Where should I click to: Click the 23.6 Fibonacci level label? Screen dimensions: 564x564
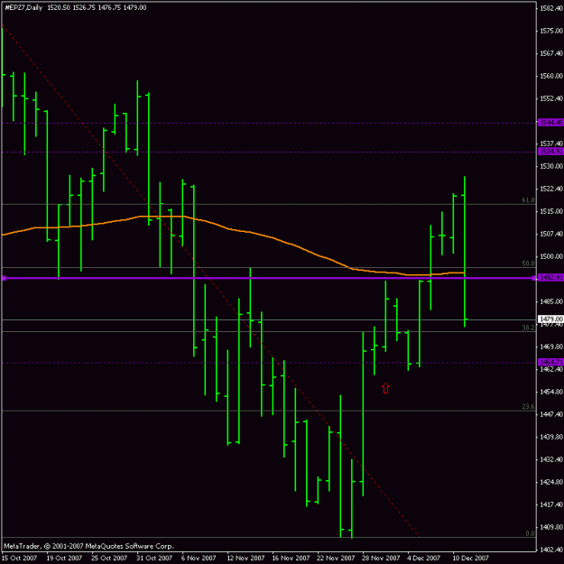tap(528, 406)
